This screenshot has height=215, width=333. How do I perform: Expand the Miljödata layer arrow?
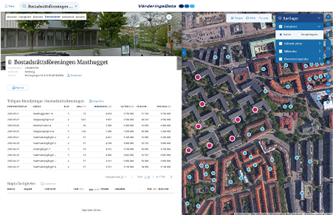pyautogui.click(x=320, y=51)
